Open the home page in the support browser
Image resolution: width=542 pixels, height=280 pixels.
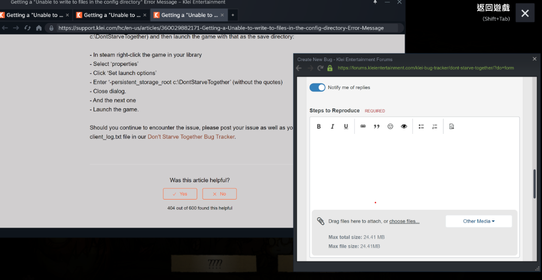(39, 28)
